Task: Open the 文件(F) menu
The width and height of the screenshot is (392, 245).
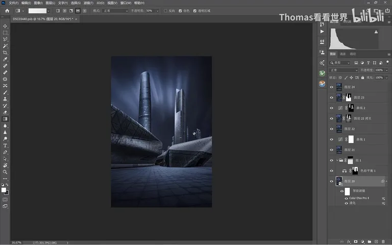Action: (x=14, y=3)
